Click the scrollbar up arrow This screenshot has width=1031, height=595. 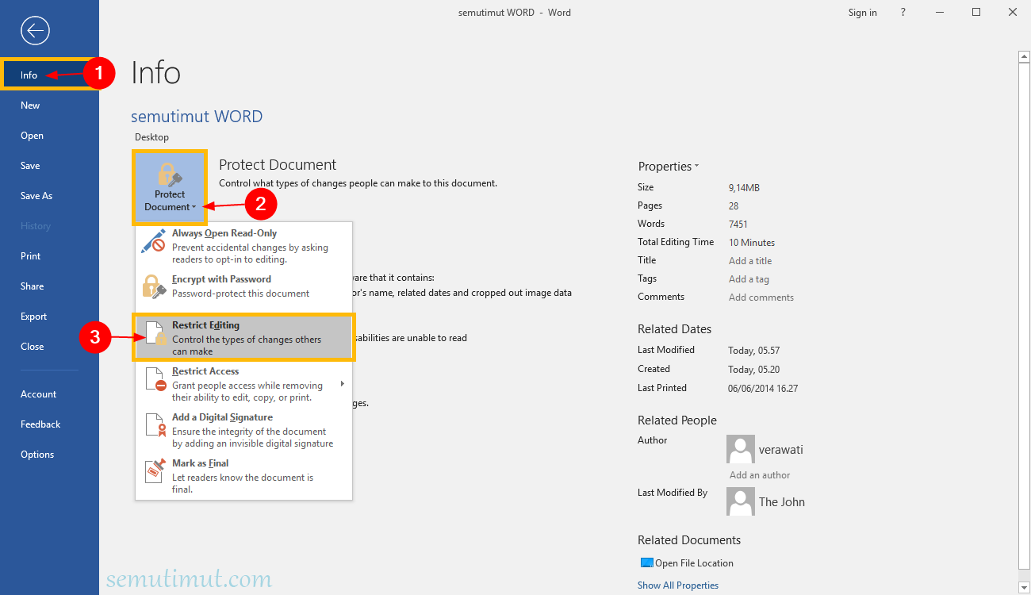point(1023,56)
